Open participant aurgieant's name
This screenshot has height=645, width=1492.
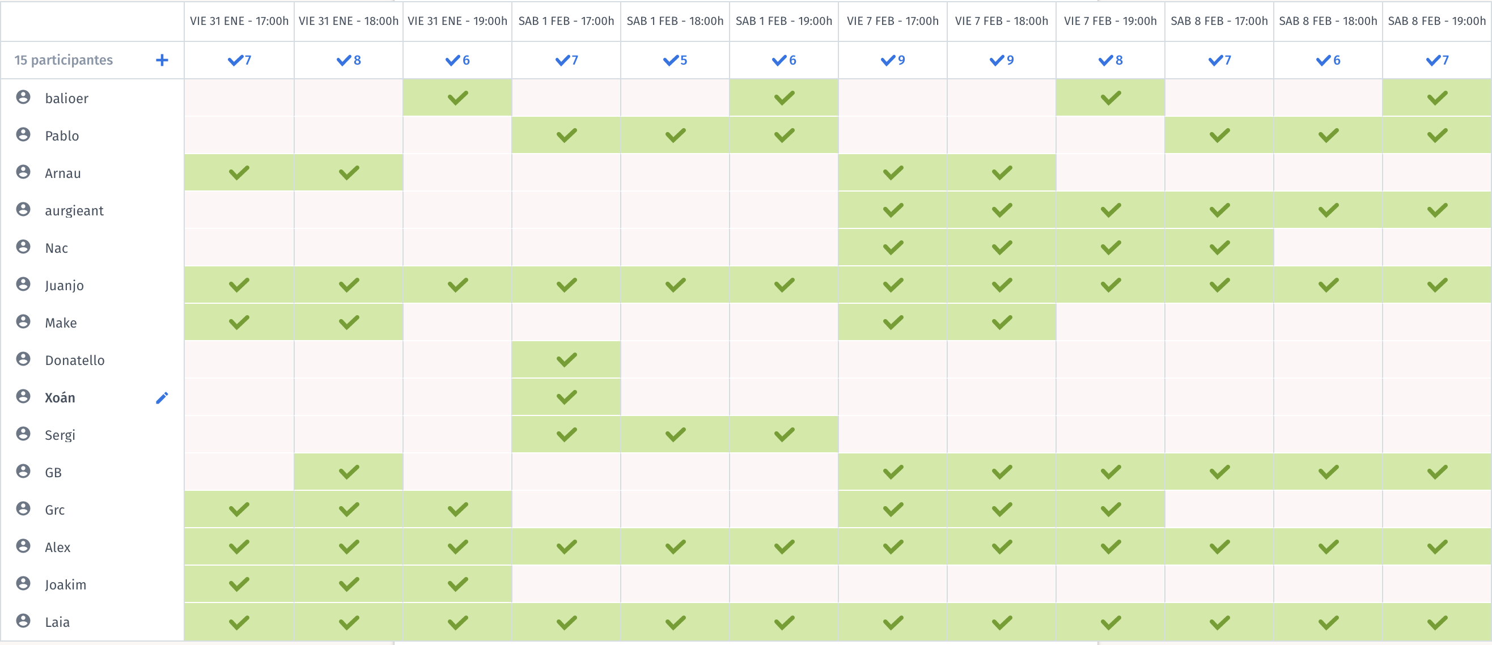[x=74, y=211]
